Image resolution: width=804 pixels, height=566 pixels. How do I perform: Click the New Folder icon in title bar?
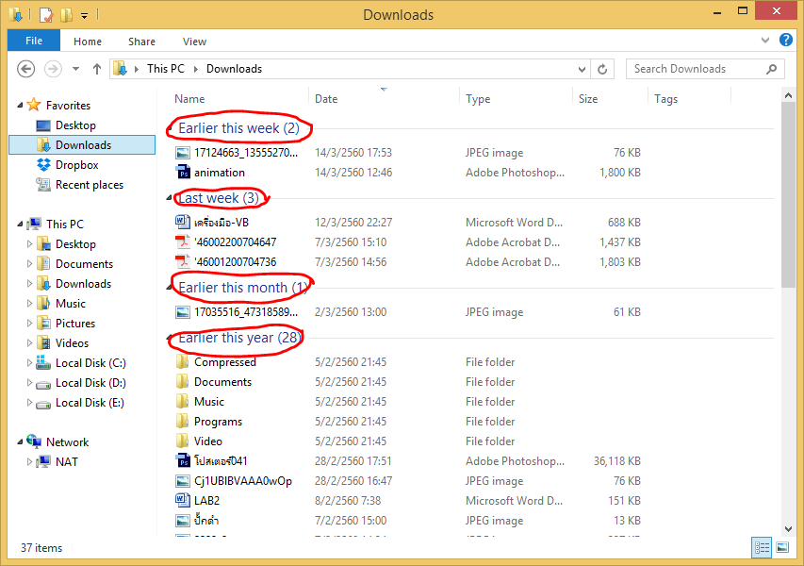point(65,15)
